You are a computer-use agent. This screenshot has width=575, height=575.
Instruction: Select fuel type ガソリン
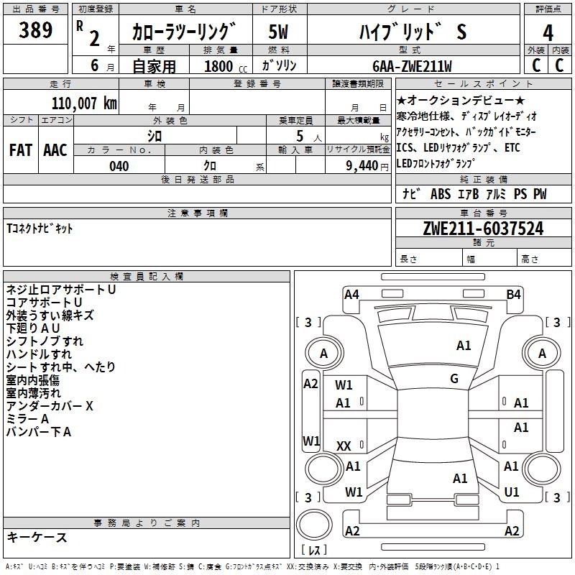point(279,65)
